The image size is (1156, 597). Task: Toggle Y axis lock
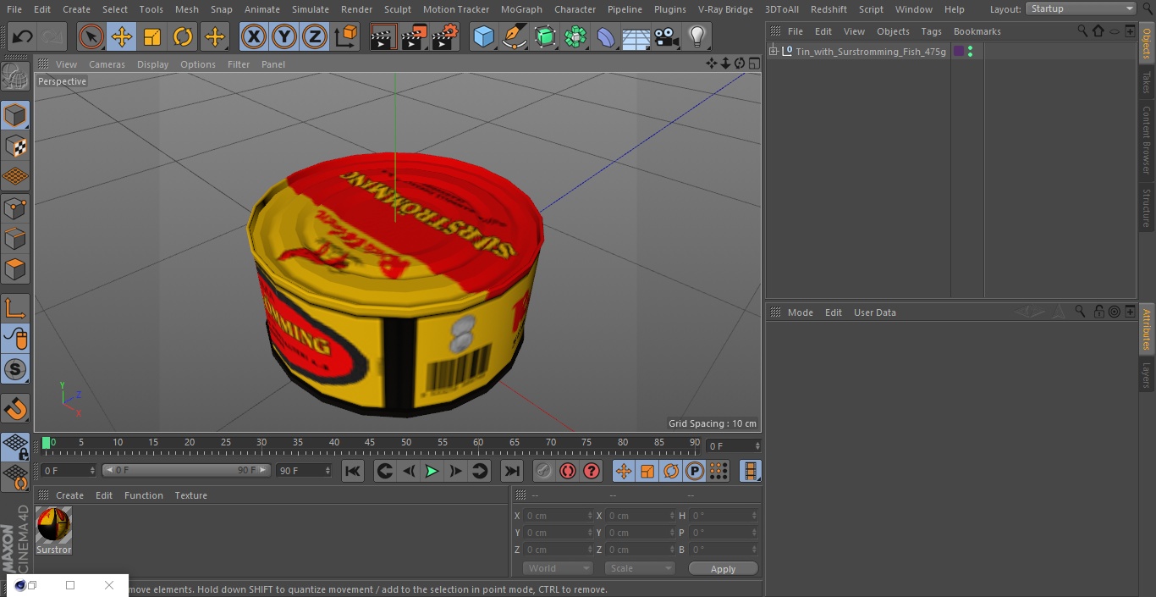pyautogui.click(x=283, y=36)
